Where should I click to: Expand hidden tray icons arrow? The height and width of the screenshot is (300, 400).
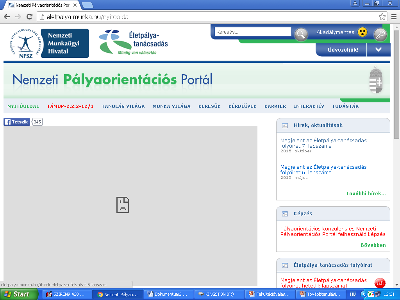[x=363, y=294]
